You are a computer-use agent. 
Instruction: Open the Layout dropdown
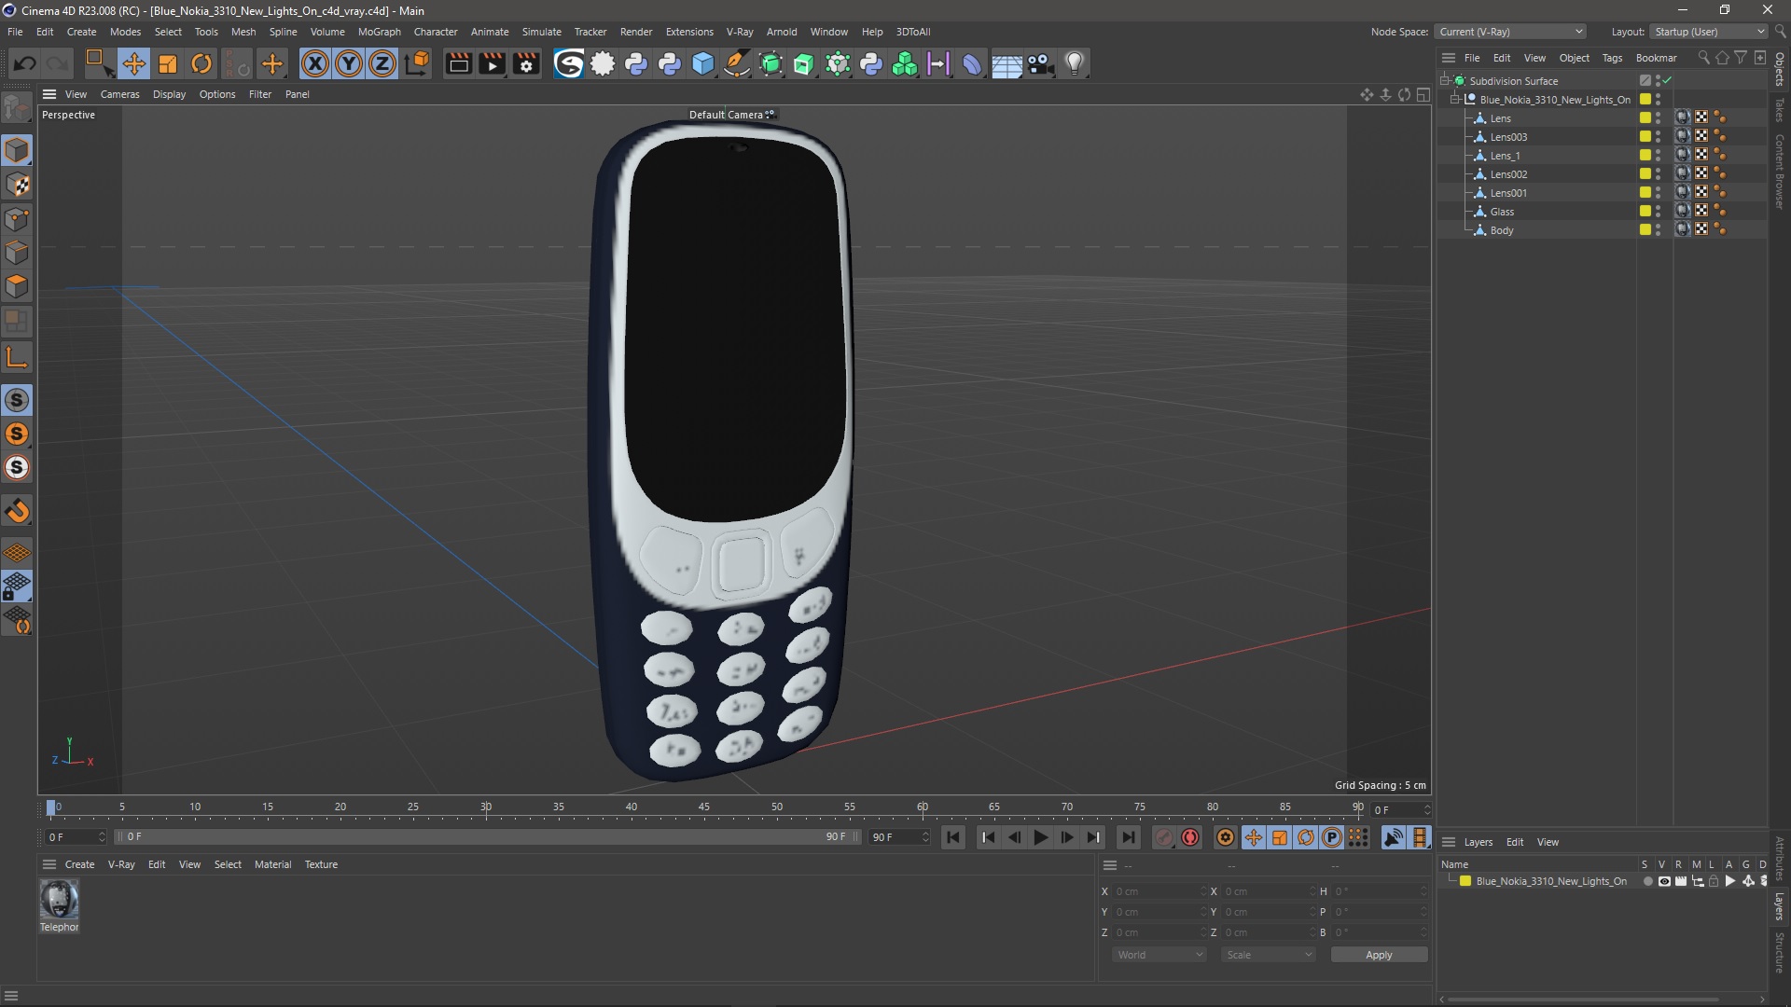(x=1708, y=32)
